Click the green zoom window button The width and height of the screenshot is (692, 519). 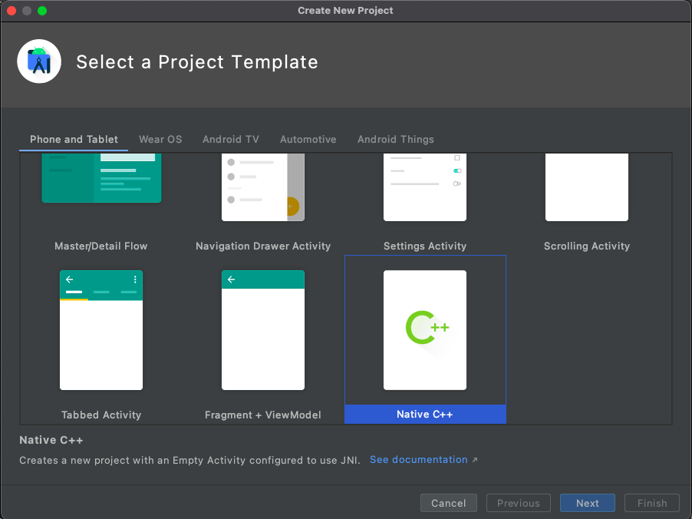[42, 11]
